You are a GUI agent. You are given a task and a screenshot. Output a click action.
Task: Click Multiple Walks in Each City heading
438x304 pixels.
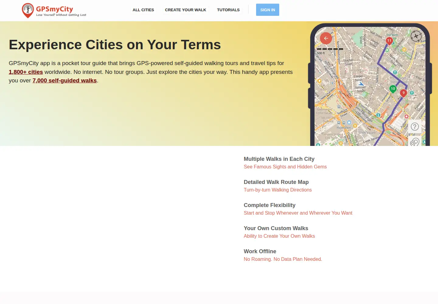[x=279, y=159]
